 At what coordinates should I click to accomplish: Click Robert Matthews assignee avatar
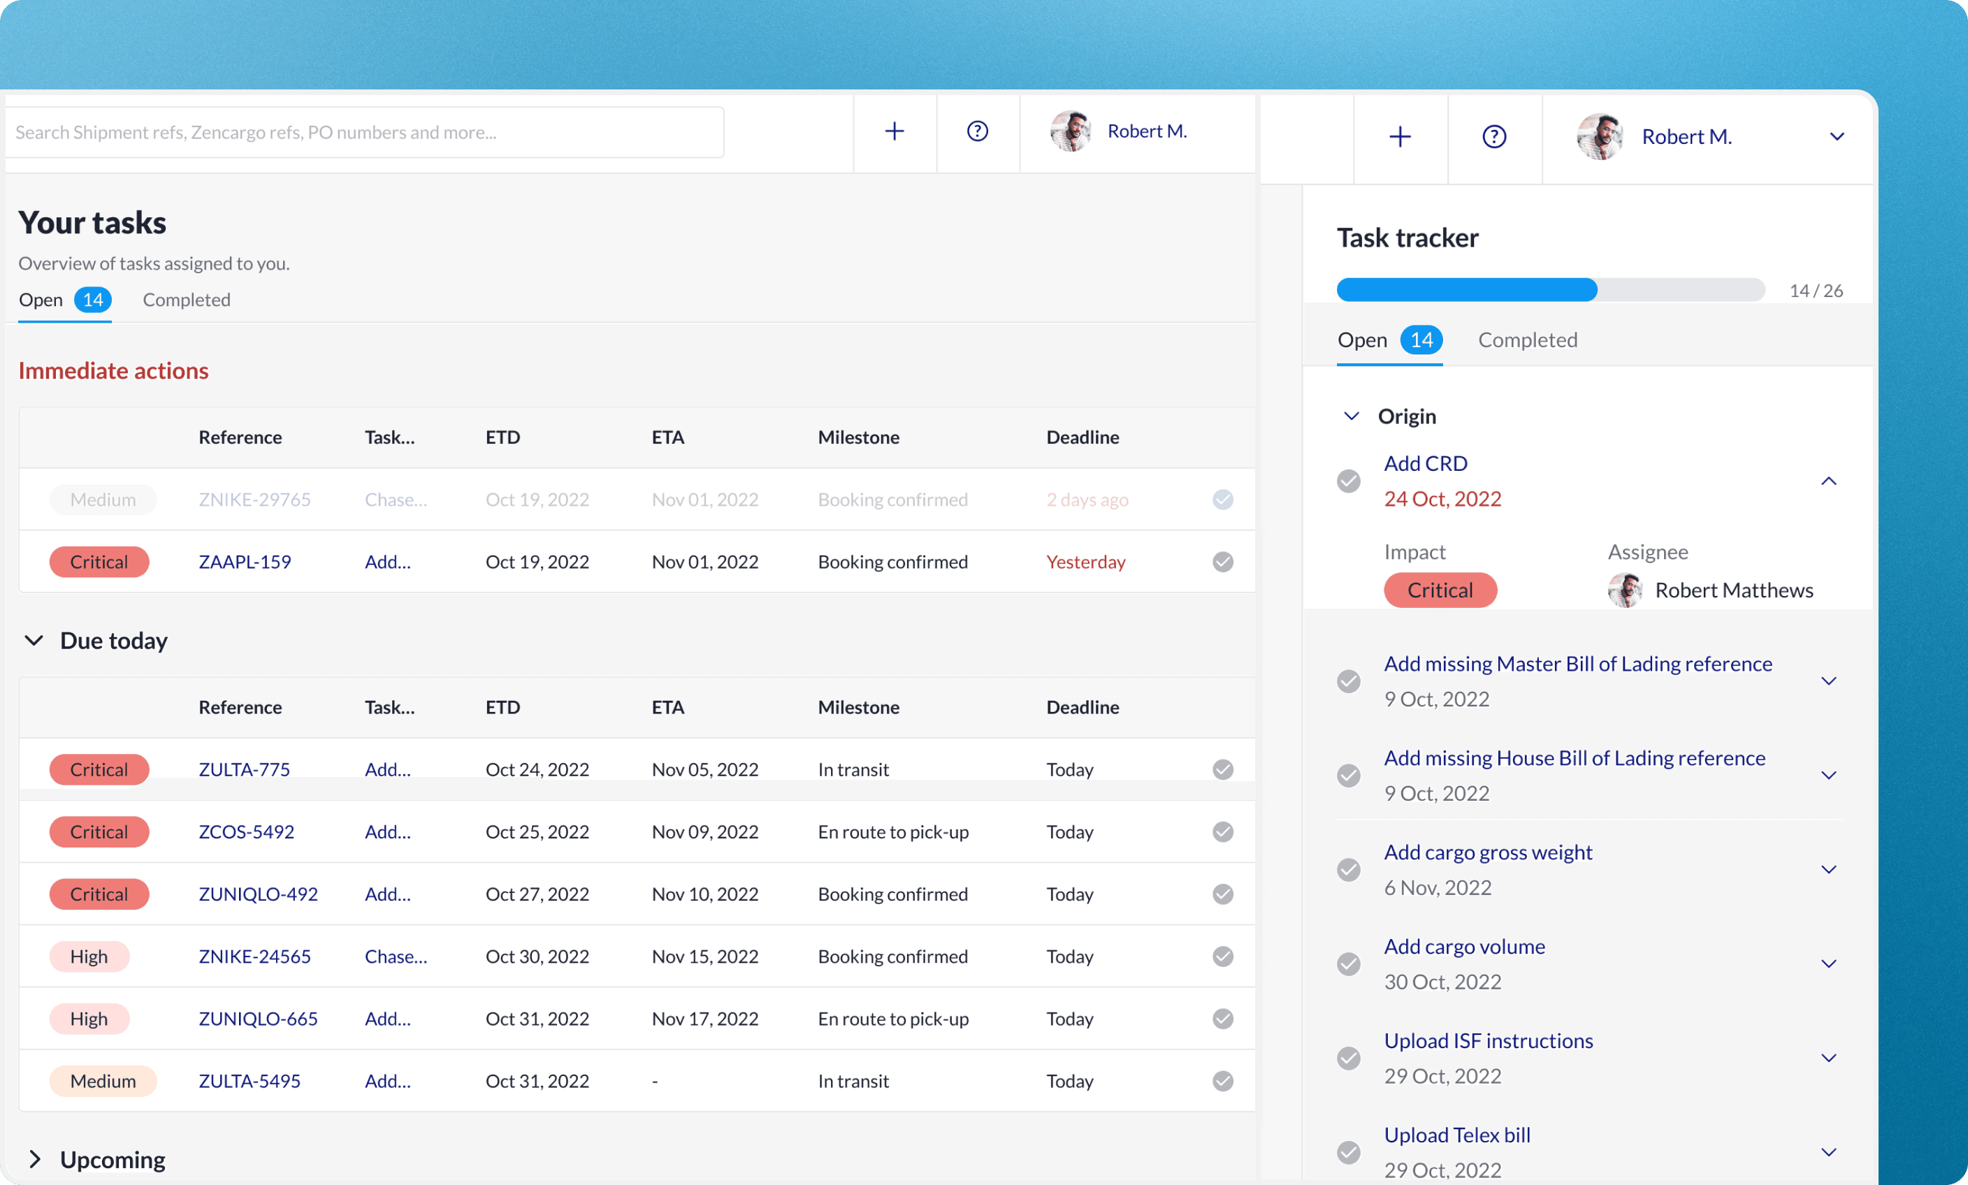tap(1625, 590)
